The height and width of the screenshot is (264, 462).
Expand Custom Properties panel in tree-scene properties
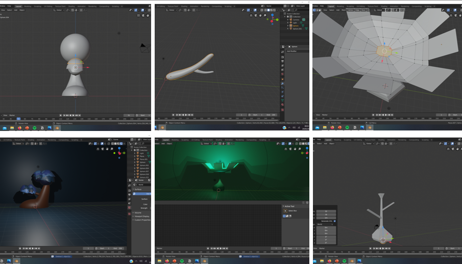pos(141,220)
